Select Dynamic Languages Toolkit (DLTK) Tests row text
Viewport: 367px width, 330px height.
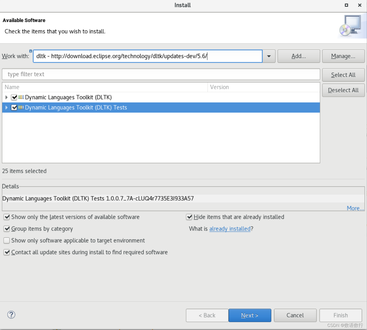76,107
